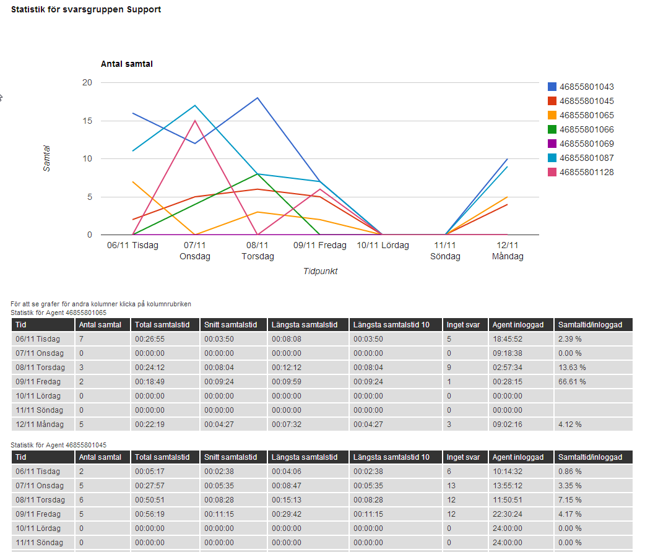Click Tid header in Agent 46855801045 table

pos(43,457)
